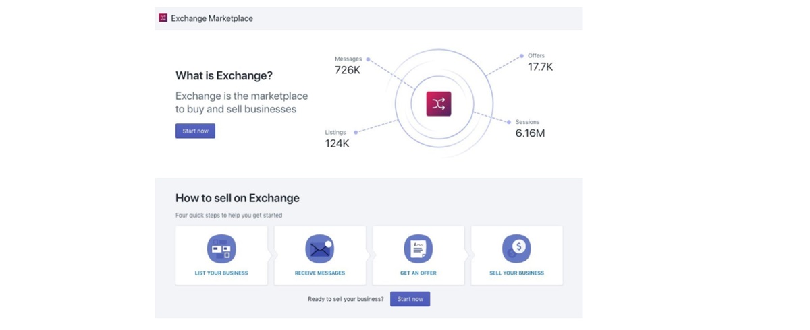
Task: Open the LIST YOUR BUSINESS step label
Action: tap(221, 273)
